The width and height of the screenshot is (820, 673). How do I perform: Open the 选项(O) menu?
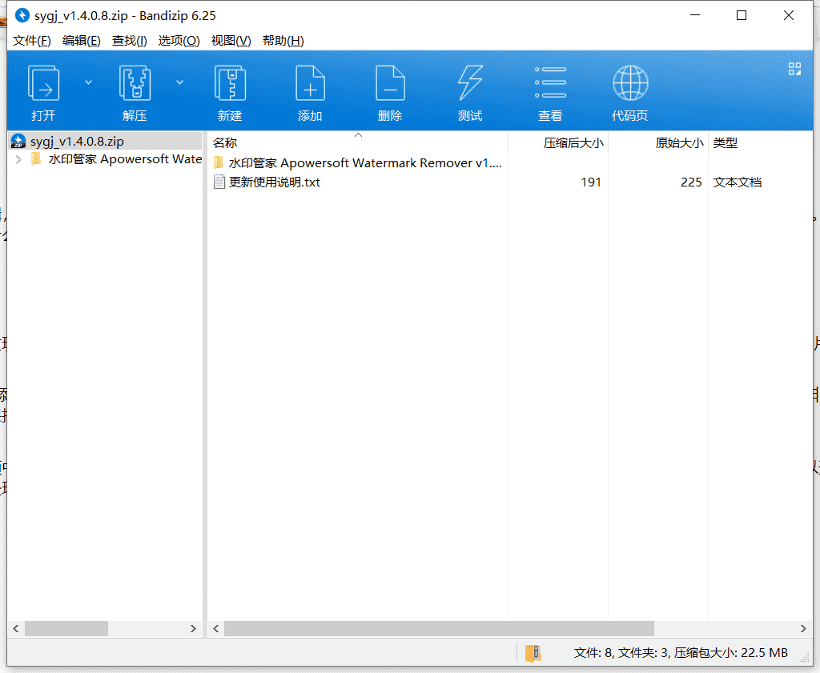(x=179, y=41)
